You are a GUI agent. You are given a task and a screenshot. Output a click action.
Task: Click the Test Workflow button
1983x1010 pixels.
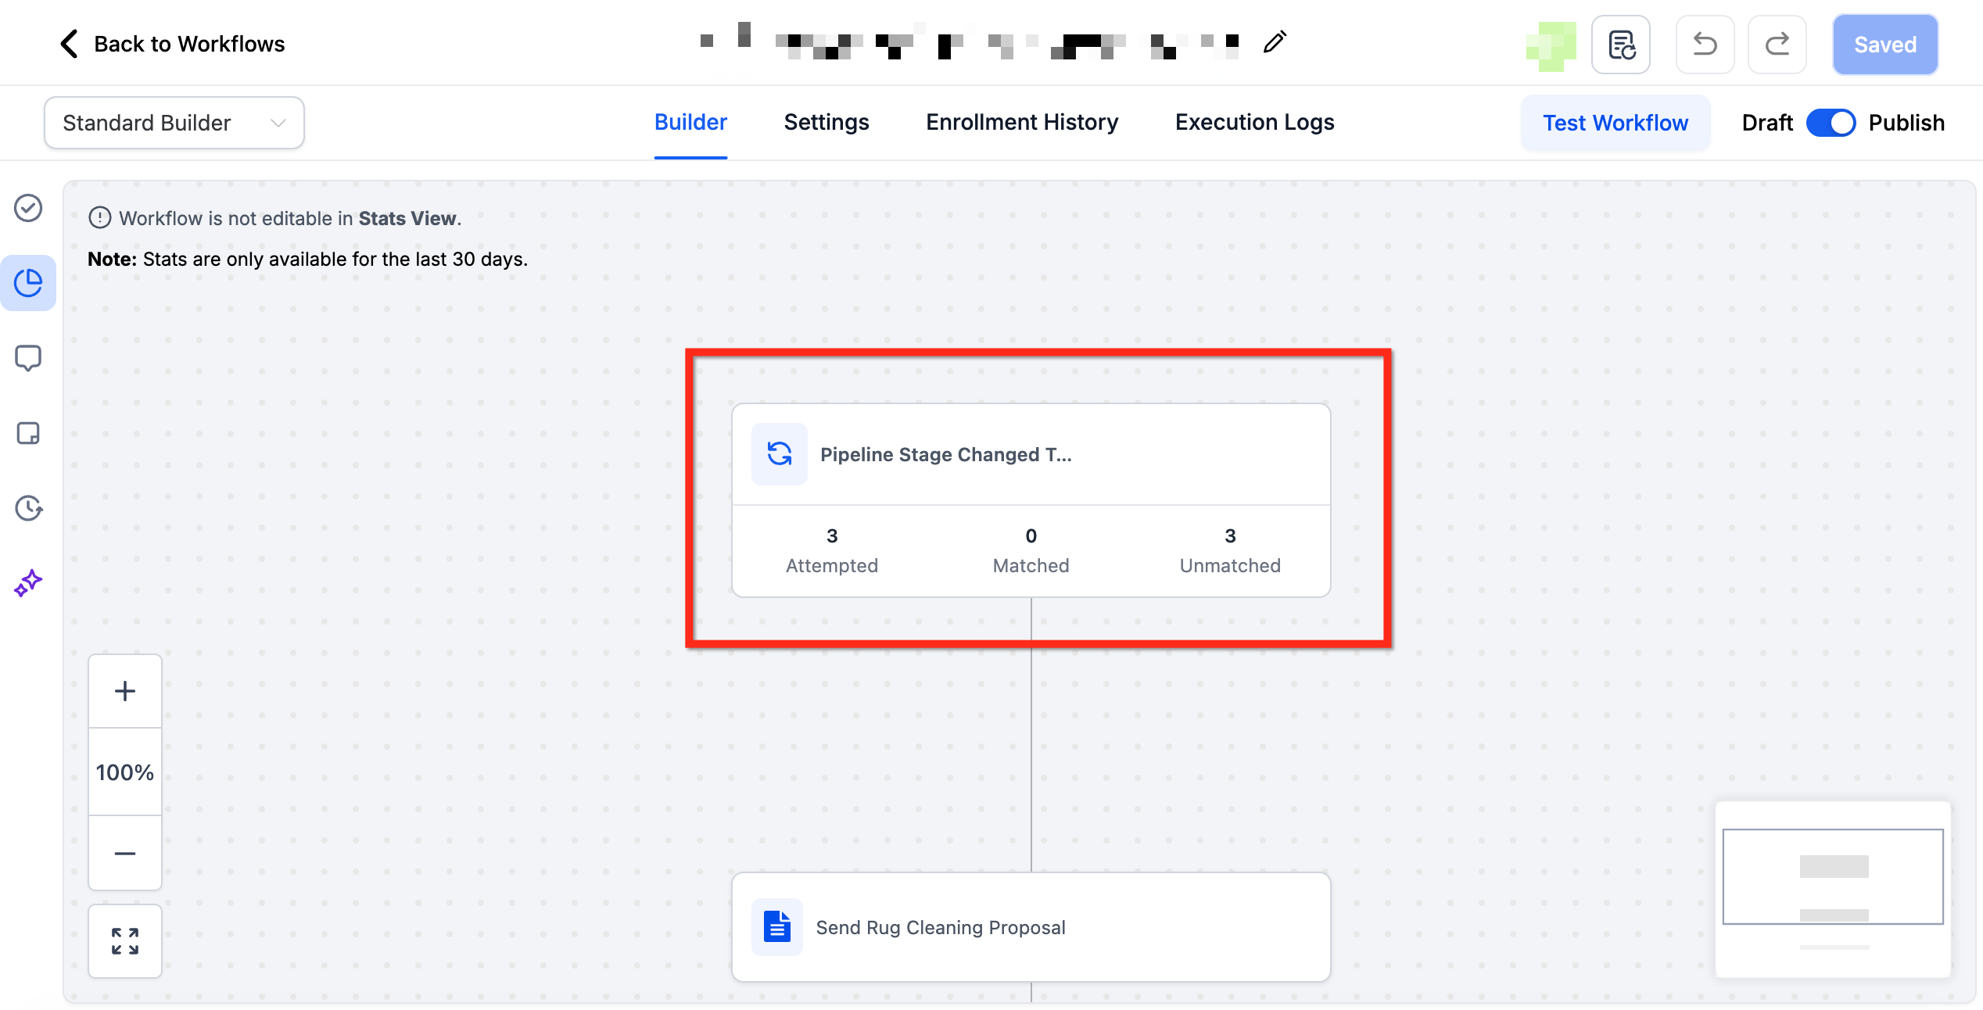[1615, 123]
